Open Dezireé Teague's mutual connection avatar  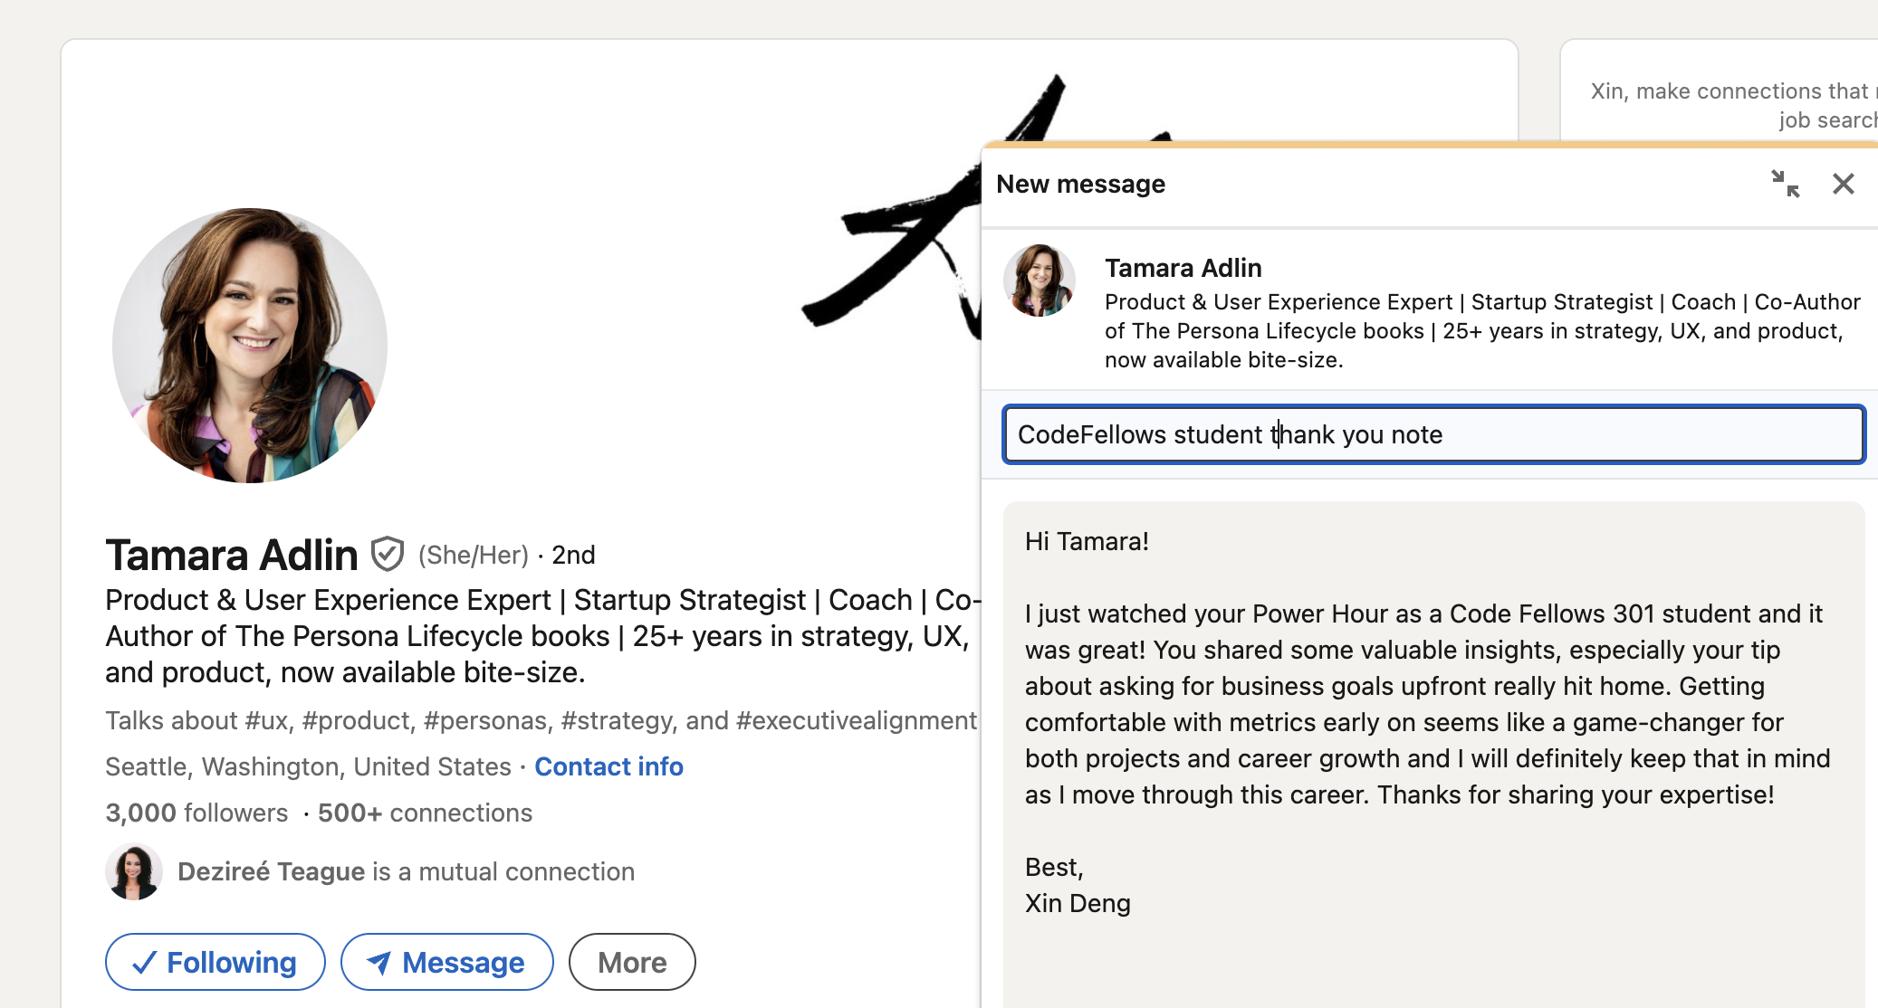click(134, 871)
